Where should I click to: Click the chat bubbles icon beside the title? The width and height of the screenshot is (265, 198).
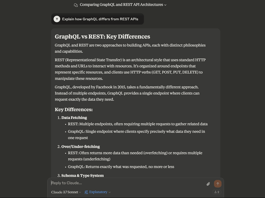coord(76,5)
